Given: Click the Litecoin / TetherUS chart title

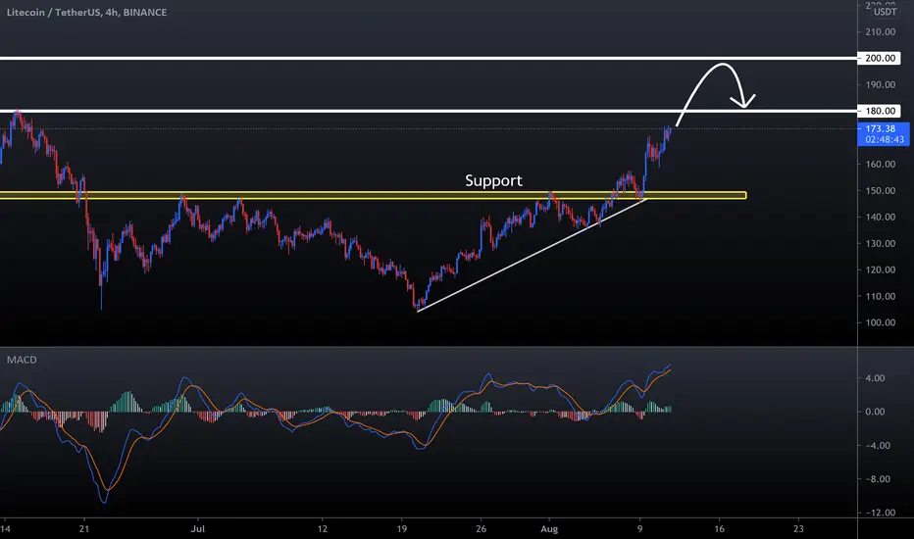Looking at the screenshot, I should (x=86, y=12).
